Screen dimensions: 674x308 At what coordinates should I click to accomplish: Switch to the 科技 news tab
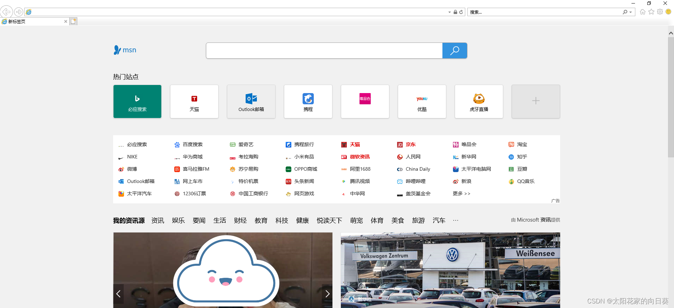tap(282, 221)
